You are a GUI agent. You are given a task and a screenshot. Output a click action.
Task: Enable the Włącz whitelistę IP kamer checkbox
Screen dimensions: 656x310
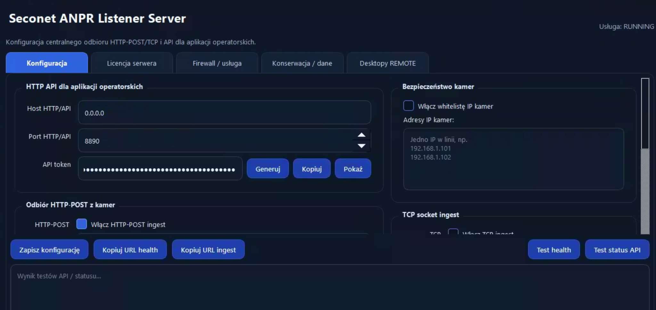point(408,106)
